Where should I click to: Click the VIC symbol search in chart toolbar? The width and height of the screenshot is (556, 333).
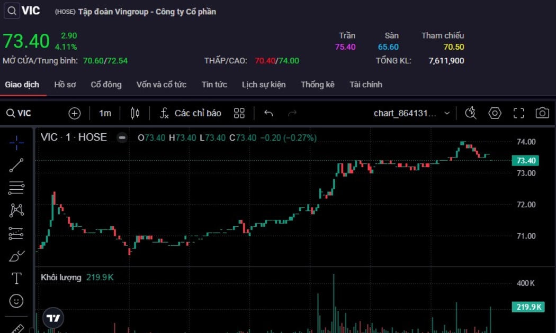click(x=19, y=113)
